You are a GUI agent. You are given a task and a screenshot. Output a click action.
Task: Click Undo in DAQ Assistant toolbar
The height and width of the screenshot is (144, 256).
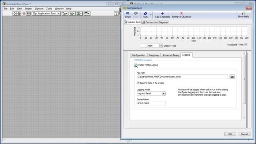[128, 15]
